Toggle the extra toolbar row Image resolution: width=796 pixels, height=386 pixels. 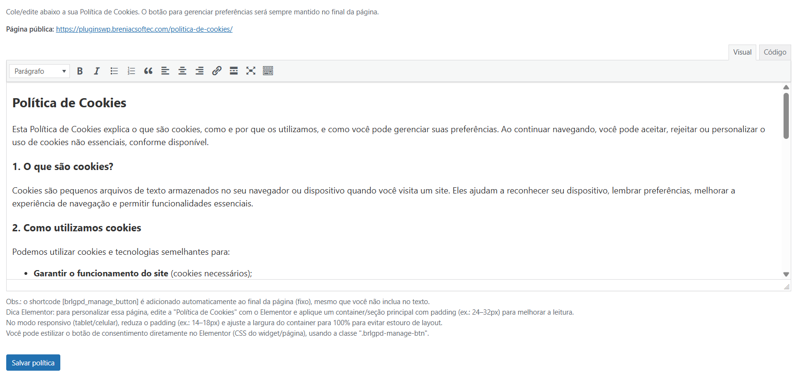tap(268, 71)
